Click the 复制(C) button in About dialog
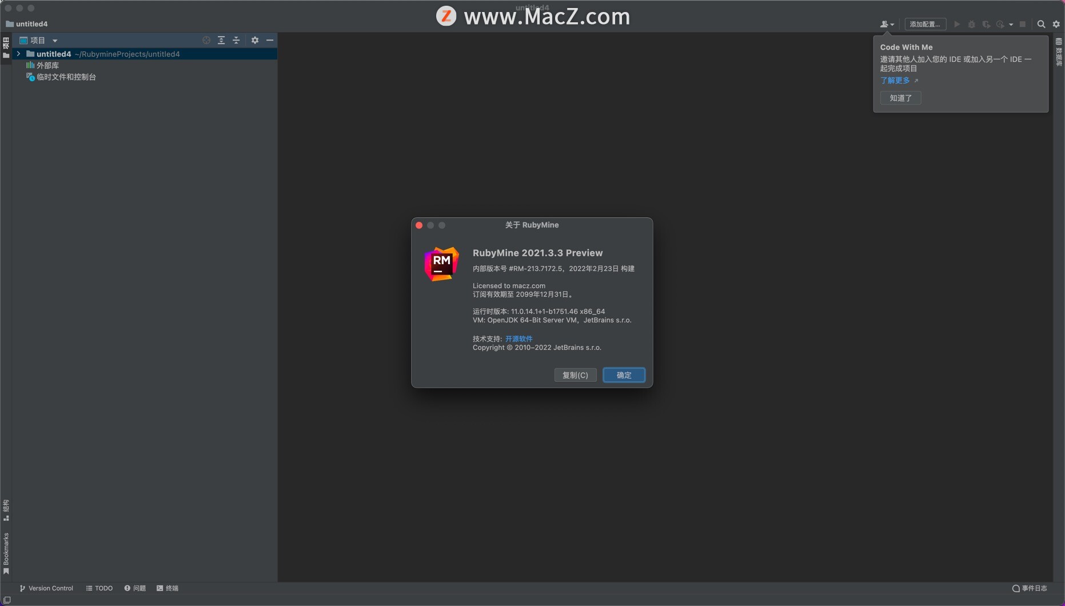Image resolution: width=1065 pixels, height=606 pixels. pos(575,375)
